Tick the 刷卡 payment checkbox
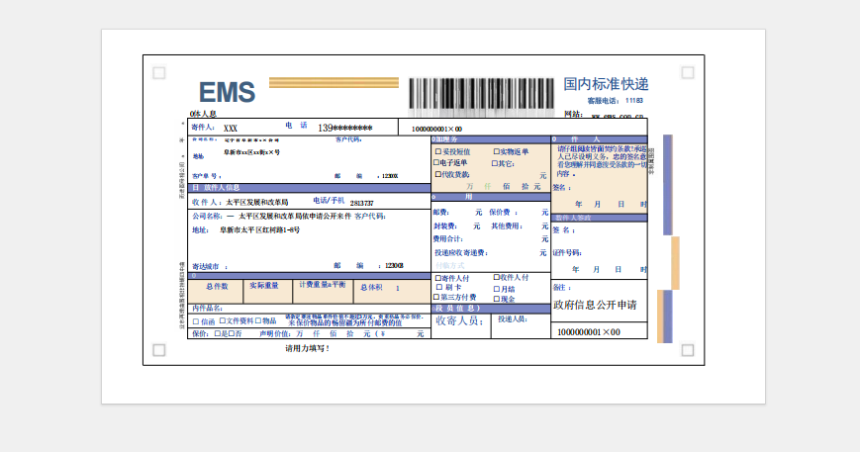 coord(438,287)
